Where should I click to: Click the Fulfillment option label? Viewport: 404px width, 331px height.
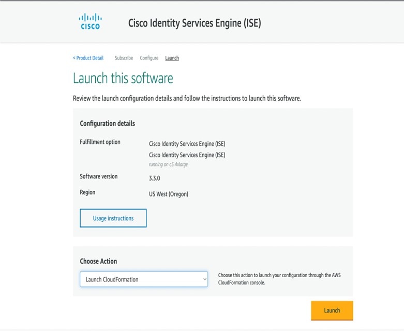[100, 142]
